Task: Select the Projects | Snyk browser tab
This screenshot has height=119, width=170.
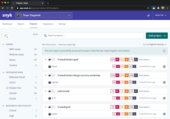Action: point(28,3)
